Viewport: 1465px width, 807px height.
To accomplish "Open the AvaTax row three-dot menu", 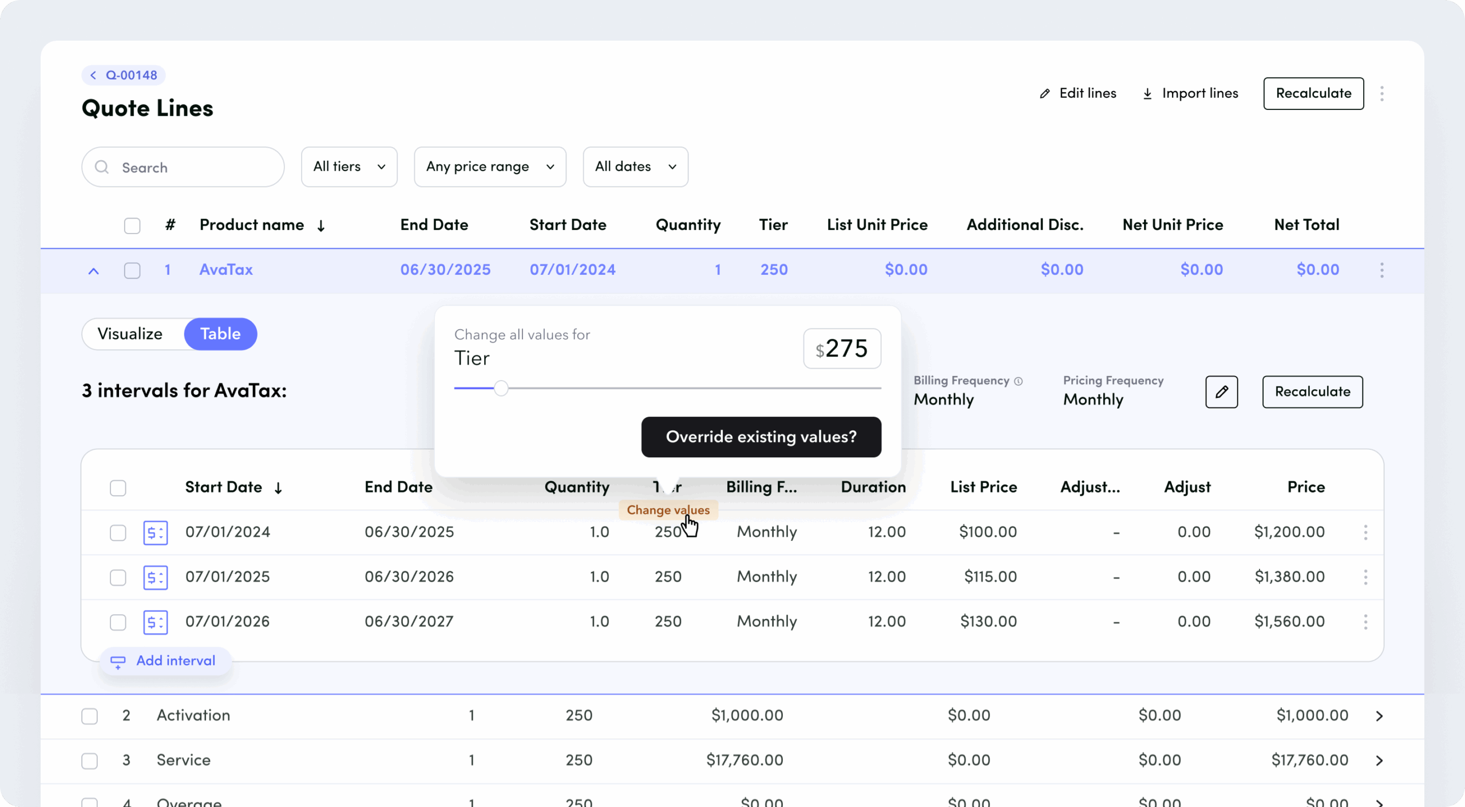I will (1382, 270).
